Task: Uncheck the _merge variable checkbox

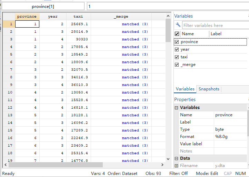Action: pos(177,65)
